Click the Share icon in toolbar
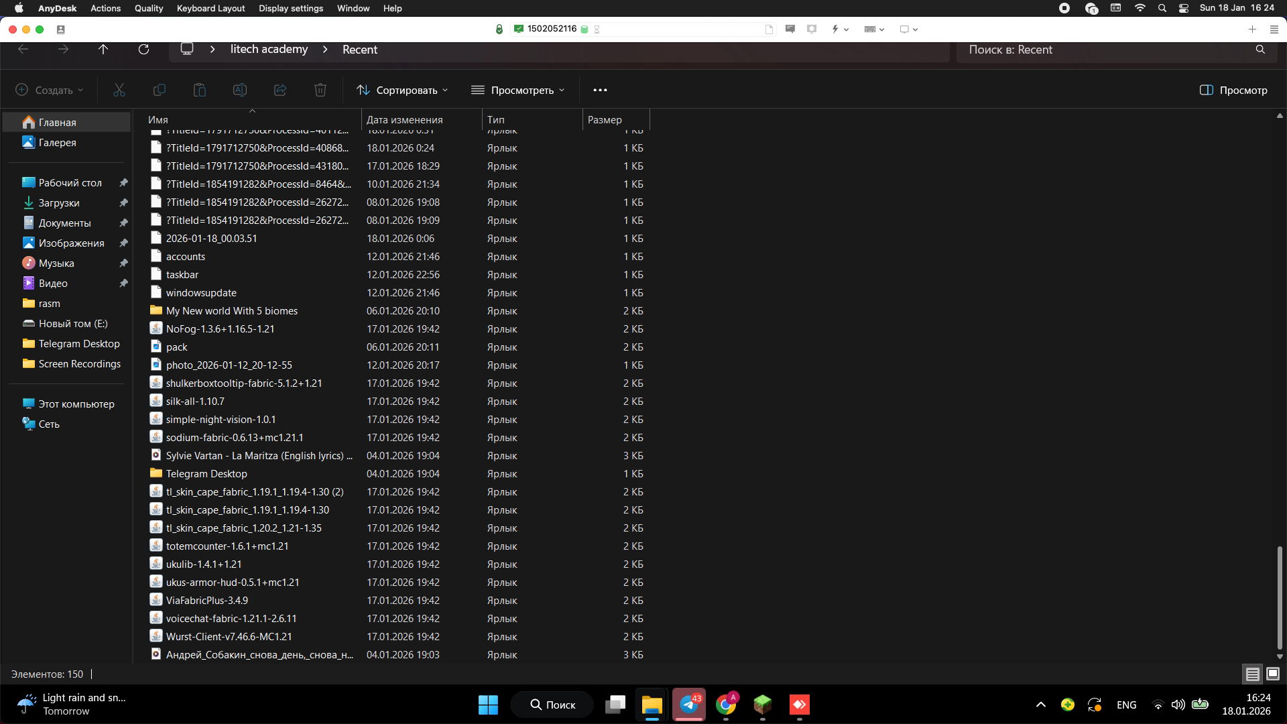 pos(280,90)
